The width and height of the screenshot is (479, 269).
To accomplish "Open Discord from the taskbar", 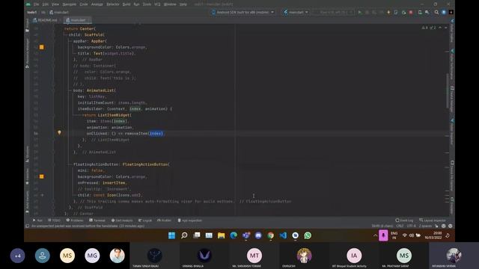I will tap(258, 235).
